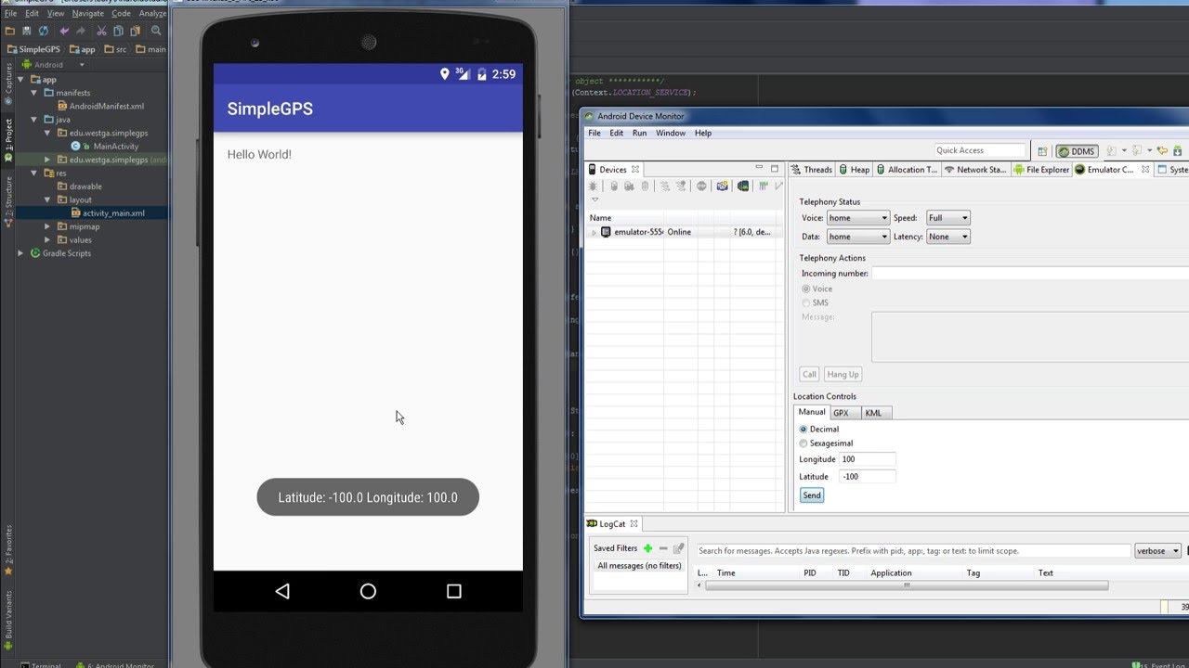Click the Send location button
The height and width of the screenshot is (668, 1189).
click(x=812, y=495)
